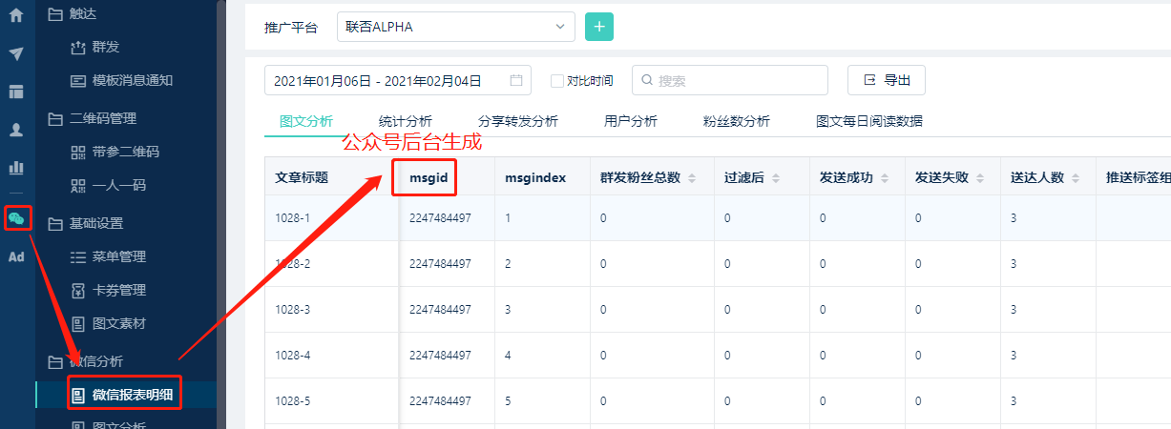Open the layout panel icon in rail

[x=16, y=92]
